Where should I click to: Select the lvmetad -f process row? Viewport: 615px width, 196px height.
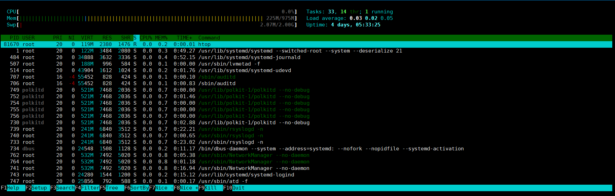pyautogui.click(x=306, y=64)
